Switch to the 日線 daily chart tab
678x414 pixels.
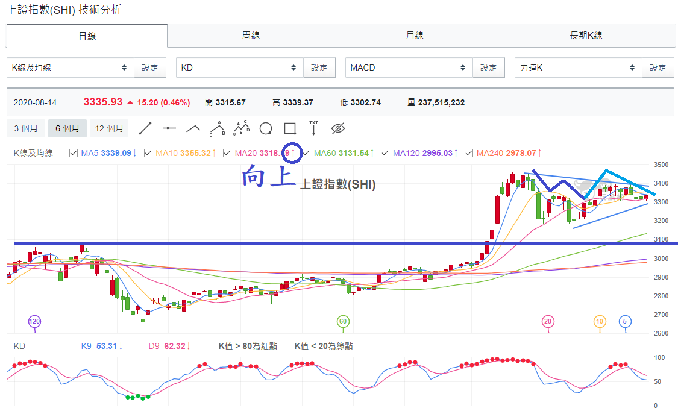(x=87, y=36)
